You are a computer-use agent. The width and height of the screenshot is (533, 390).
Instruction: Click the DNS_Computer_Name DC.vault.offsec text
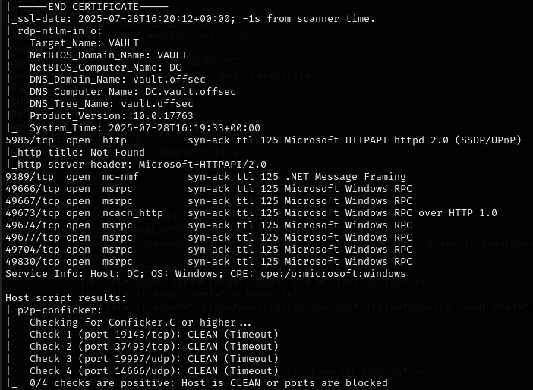(132, 92)
